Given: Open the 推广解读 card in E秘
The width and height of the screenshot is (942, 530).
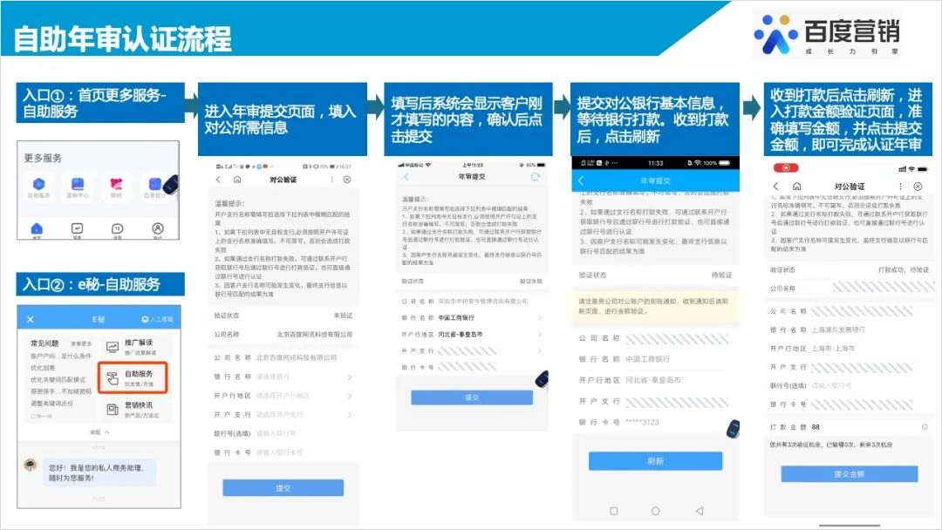Looking at the screenshot, I should point(135,347).
